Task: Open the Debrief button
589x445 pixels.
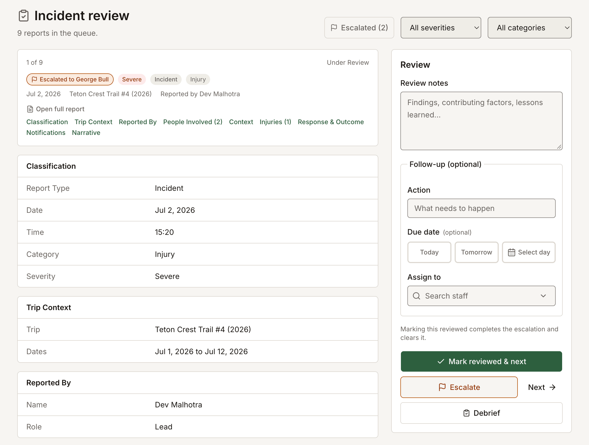Action: (481, 413)
